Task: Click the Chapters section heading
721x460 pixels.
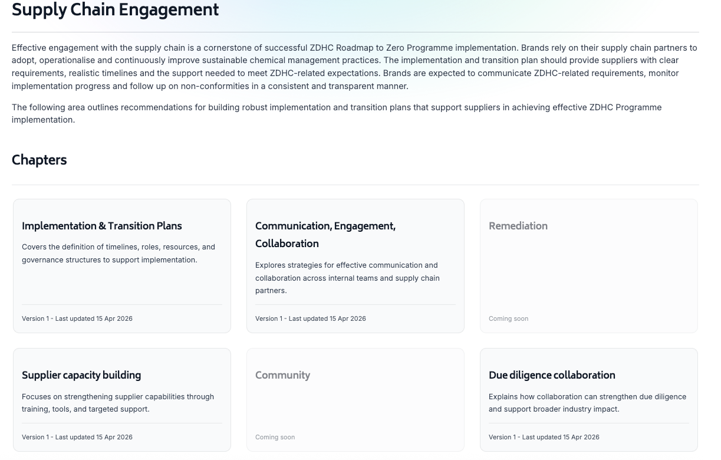Action: (x=39, y=160)
